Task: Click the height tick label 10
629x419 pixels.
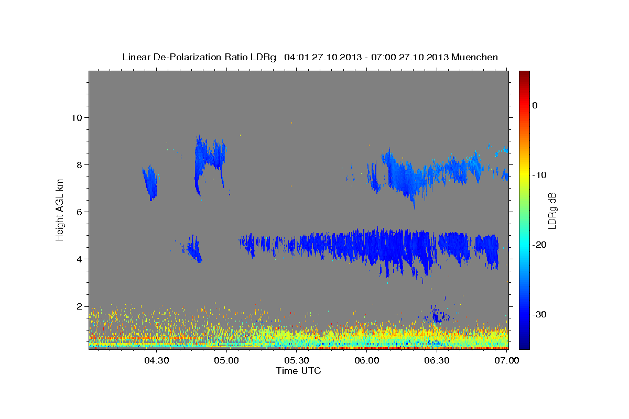Action: point(76,117)
